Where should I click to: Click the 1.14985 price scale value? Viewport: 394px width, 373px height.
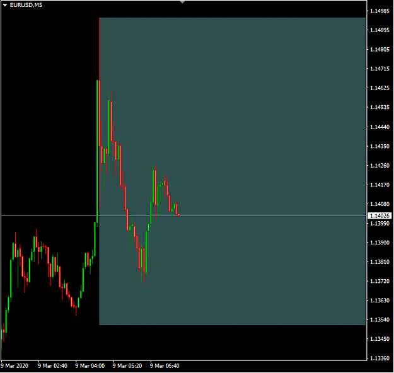(380, 11)
